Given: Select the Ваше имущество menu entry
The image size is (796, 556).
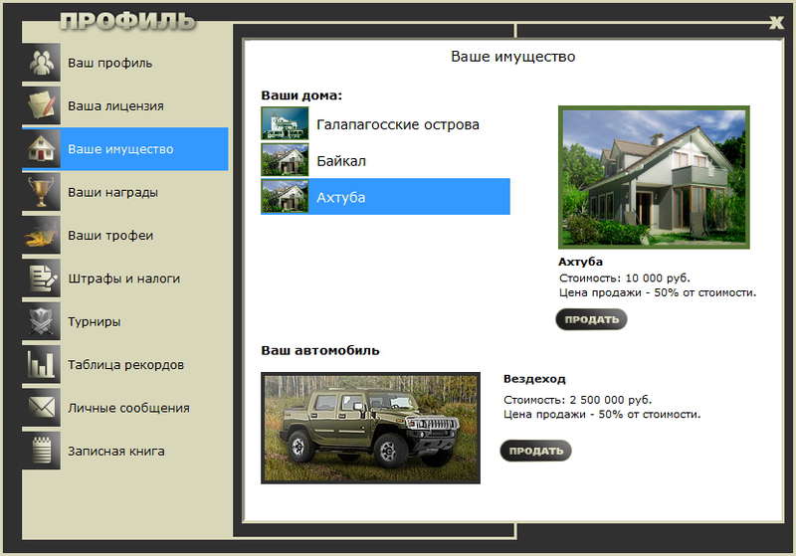Looking at the screenshot, I should 125,149.
